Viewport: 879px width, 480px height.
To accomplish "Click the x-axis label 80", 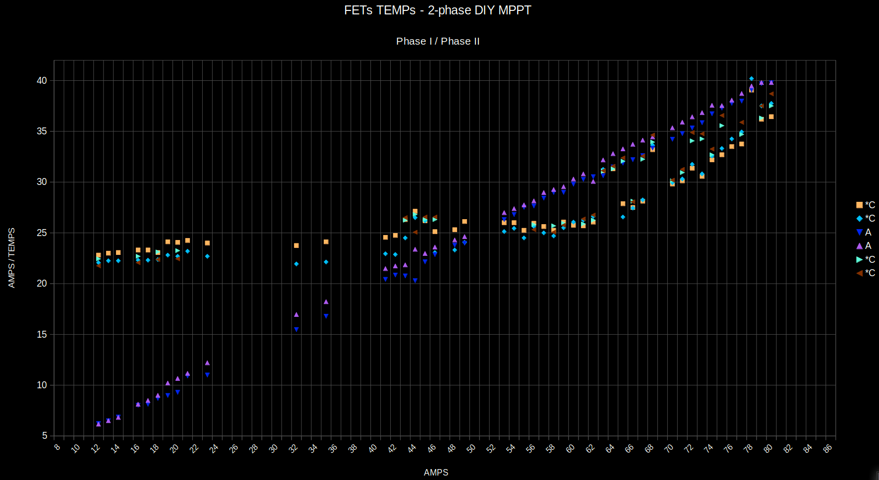I will 768,449.
